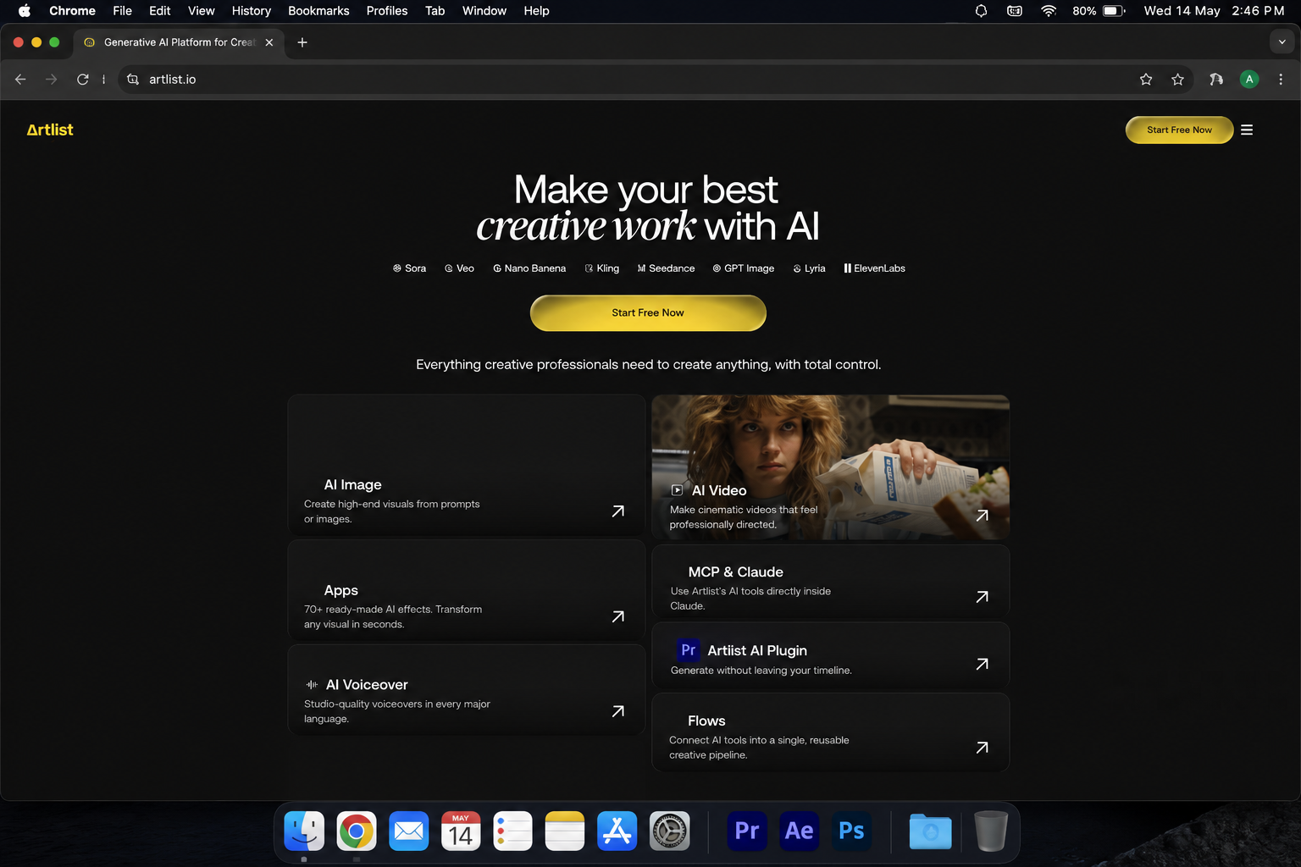The width and height of the screenshot is (1301, 867).
Task: Open App Store from the Dock
Action: (x=617, y=831)
